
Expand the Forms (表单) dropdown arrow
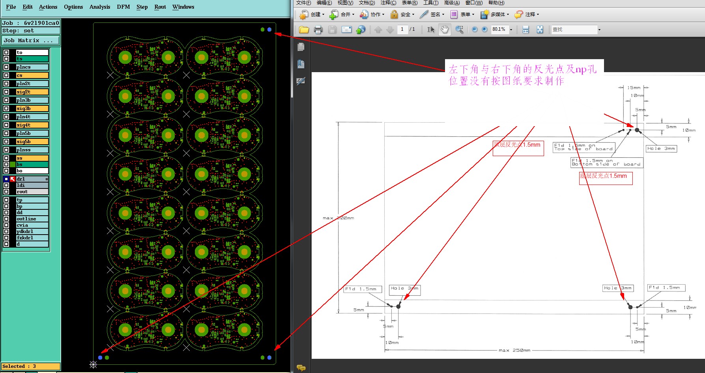coord(473,15)
